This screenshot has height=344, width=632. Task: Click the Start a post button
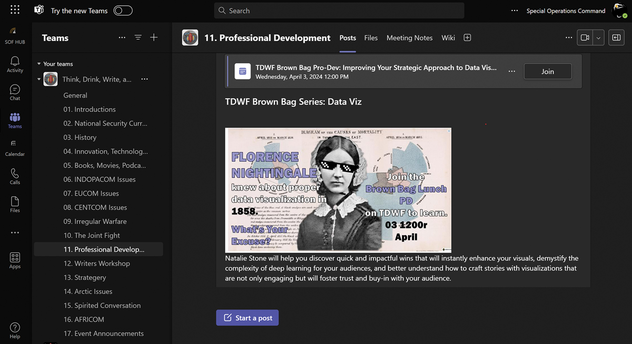247,318
